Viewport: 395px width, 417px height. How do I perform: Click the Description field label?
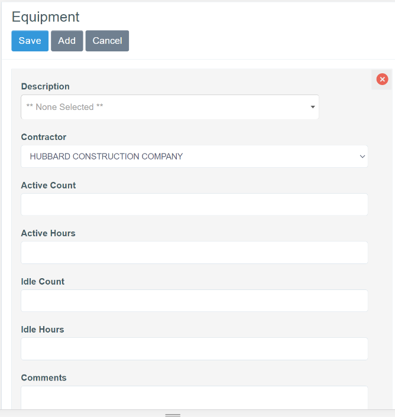click(x=45, y=86)
